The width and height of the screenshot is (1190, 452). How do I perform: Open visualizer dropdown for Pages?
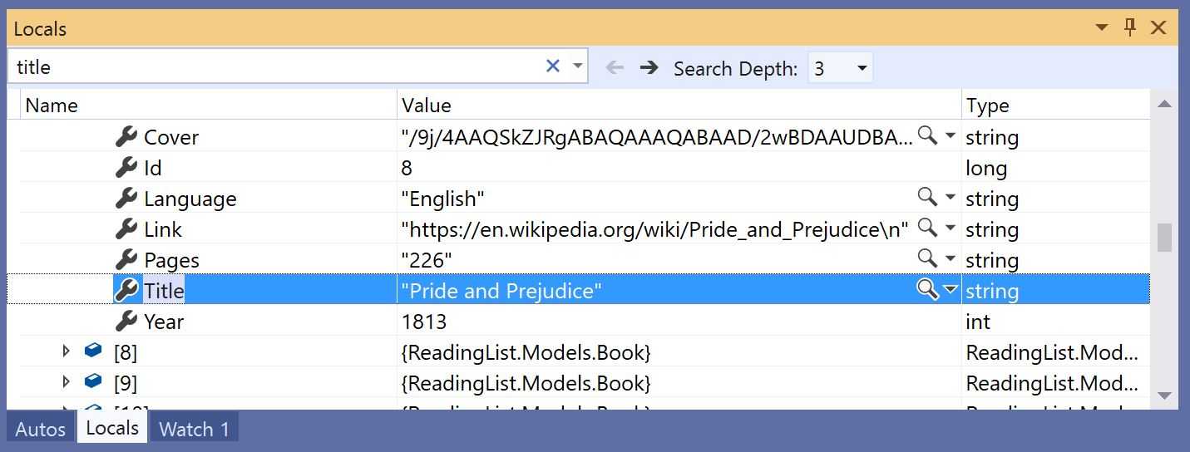(950, 259)
